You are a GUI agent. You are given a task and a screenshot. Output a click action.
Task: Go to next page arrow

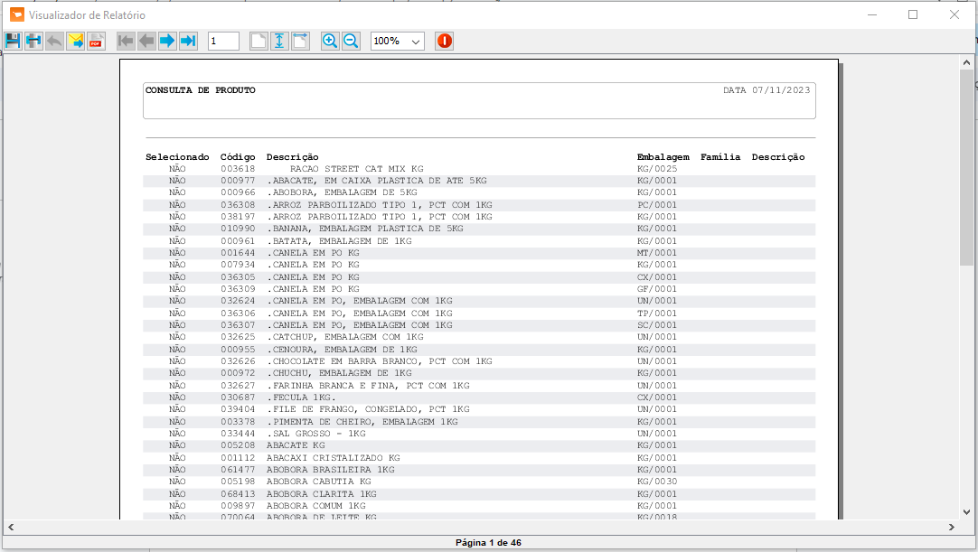[167, 41]
